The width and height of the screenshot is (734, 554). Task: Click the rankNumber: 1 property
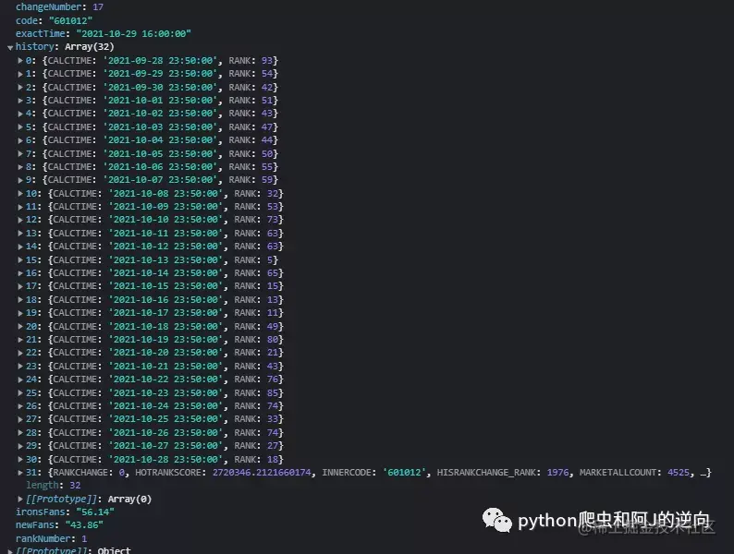pyautogui.click(x=52, y=538)
